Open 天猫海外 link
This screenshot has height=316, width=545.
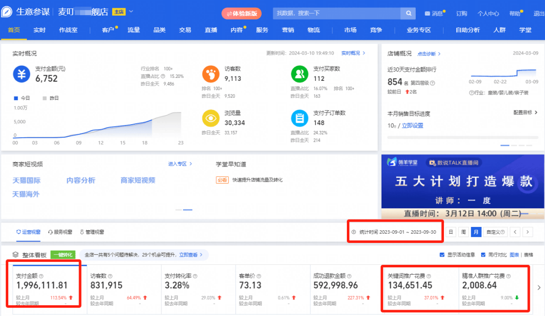(26, 194)
